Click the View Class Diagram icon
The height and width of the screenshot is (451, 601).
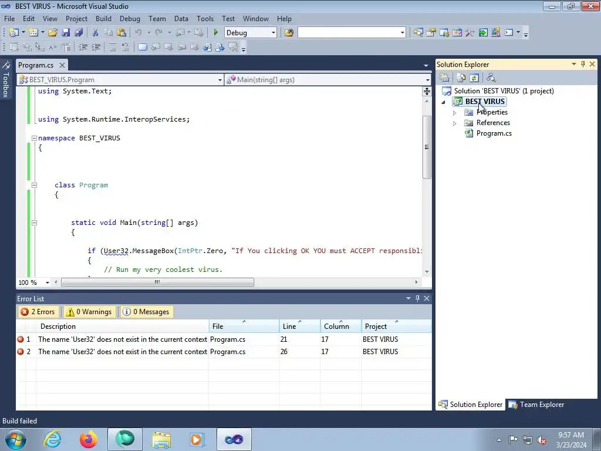click(491, 78)
